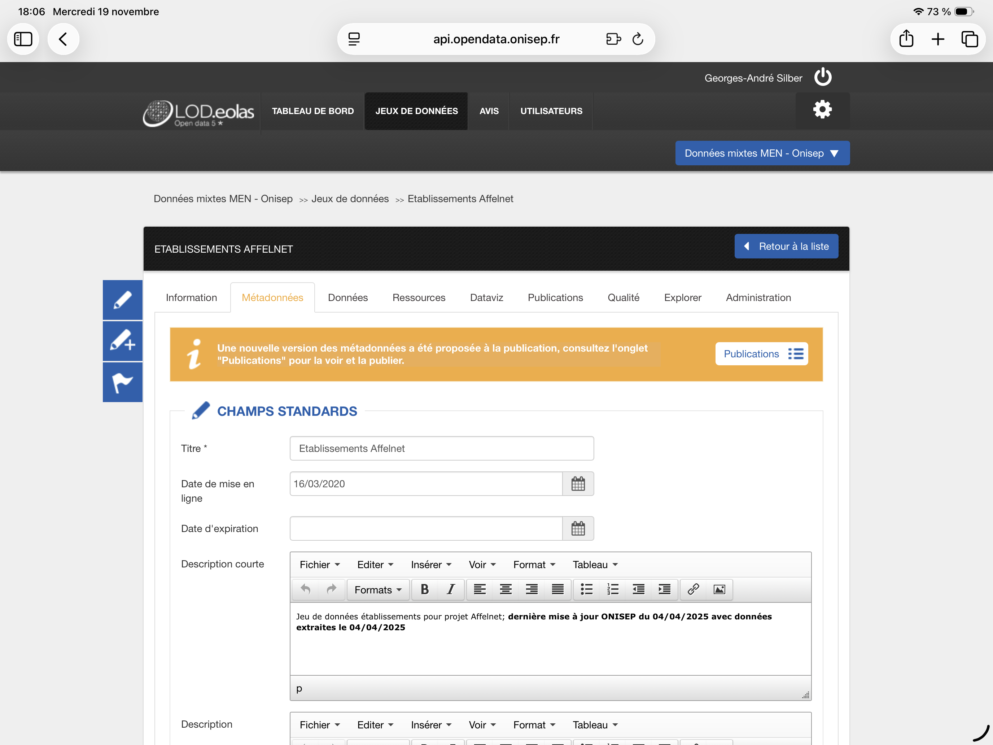Click the pencil-plus sidebar icon
Viewport: 993px width, 745px height.
[123, 341]
